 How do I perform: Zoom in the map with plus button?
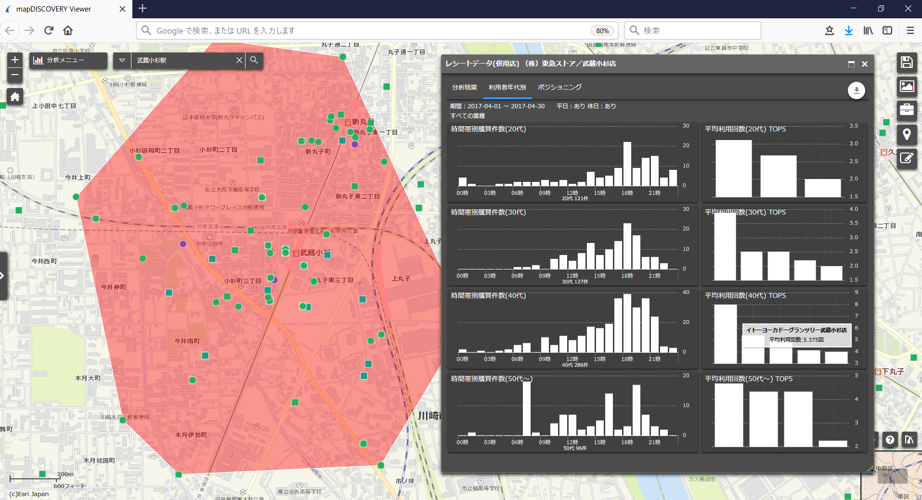15,60
